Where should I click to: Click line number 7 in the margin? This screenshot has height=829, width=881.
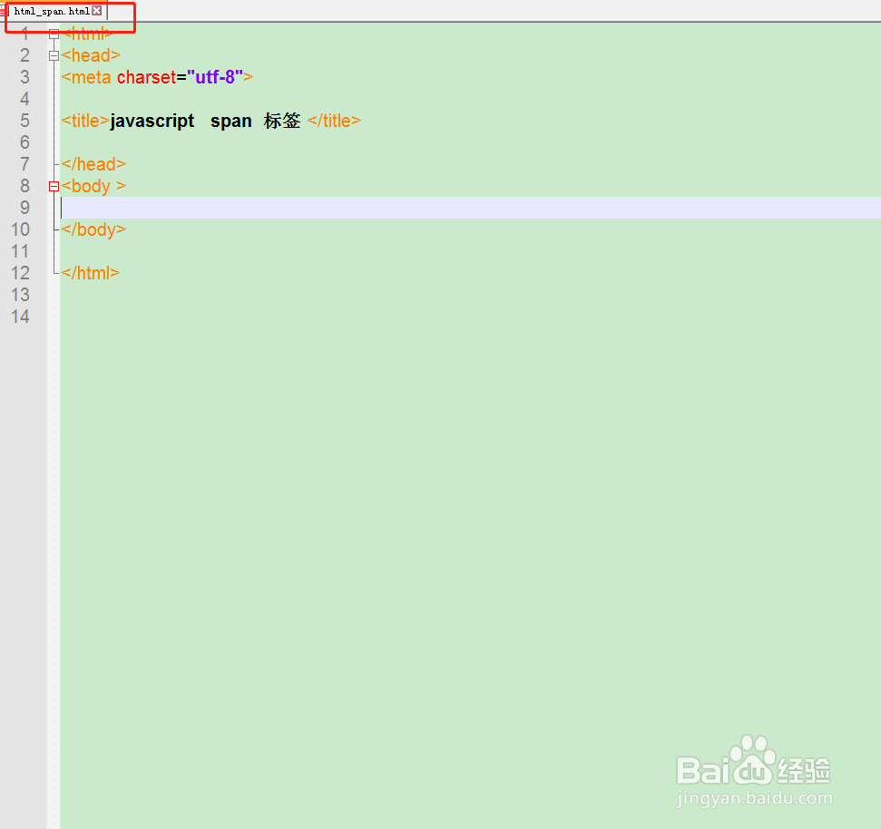point(24,164)
